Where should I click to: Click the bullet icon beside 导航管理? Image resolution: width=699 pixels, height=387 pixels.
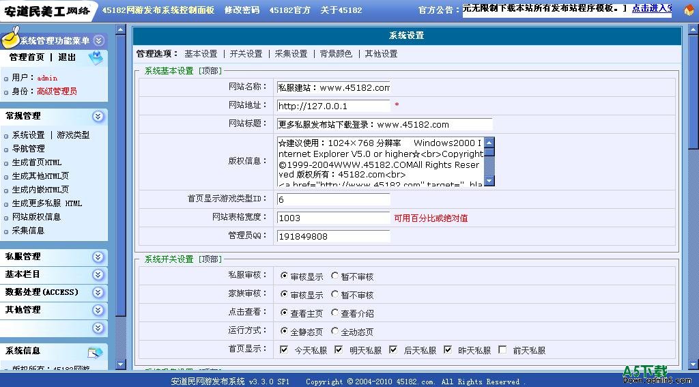click(6, 149)
